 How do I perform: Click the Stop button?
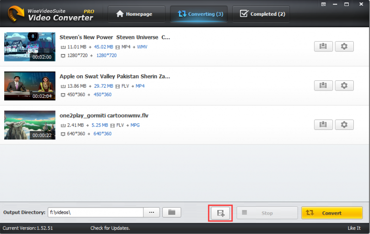click(267, 213)
